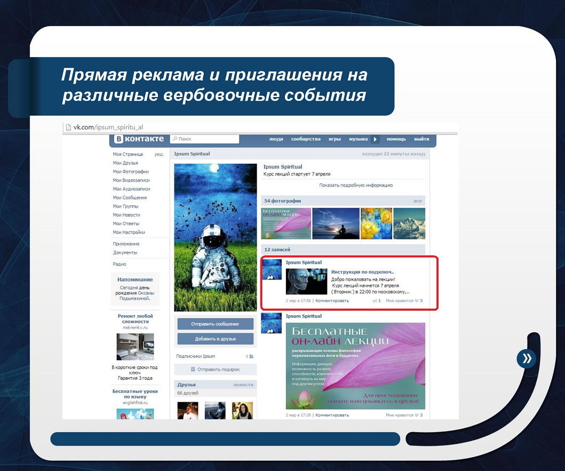
Task: Open the сообщества header menu
Action: point(306,139)
